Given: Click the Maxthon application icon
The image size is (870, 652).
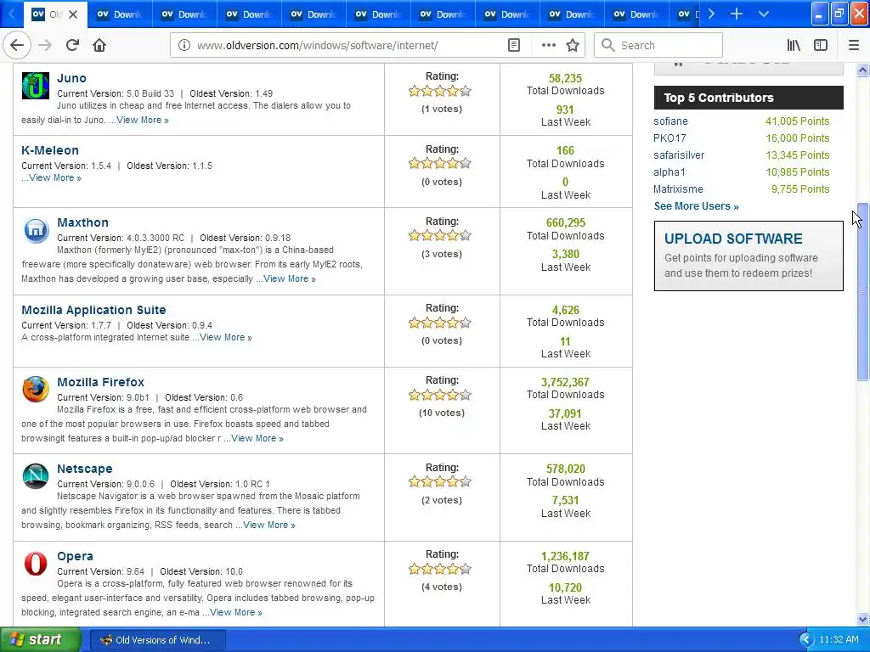Looking at the screenshot, I should [36, 230].
